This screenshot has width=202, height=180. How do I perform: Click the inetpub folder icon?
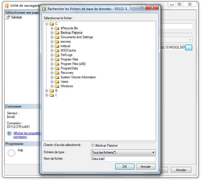(x=57, y=46)
